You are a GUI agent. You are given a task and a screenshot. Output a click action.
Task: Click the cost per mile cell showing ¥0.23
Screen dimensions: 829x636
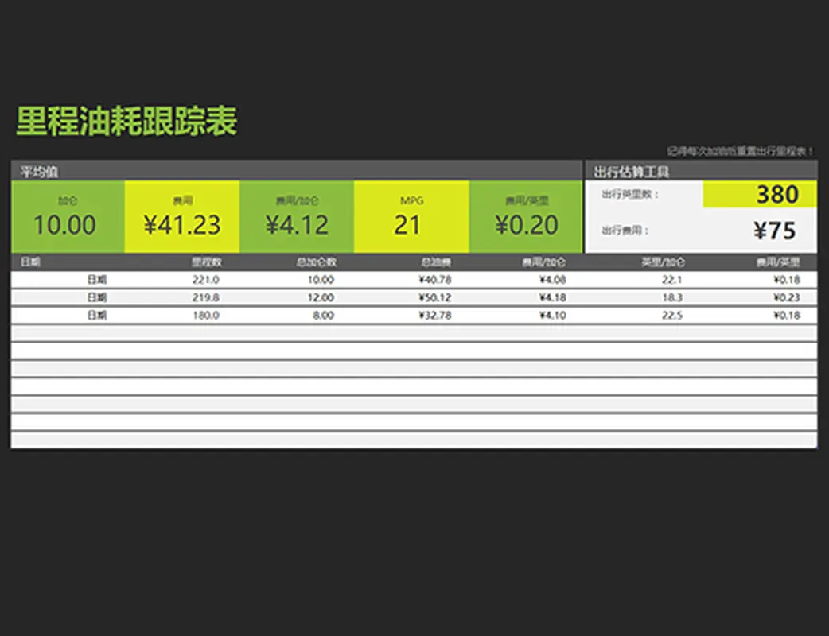pos(786,297)
